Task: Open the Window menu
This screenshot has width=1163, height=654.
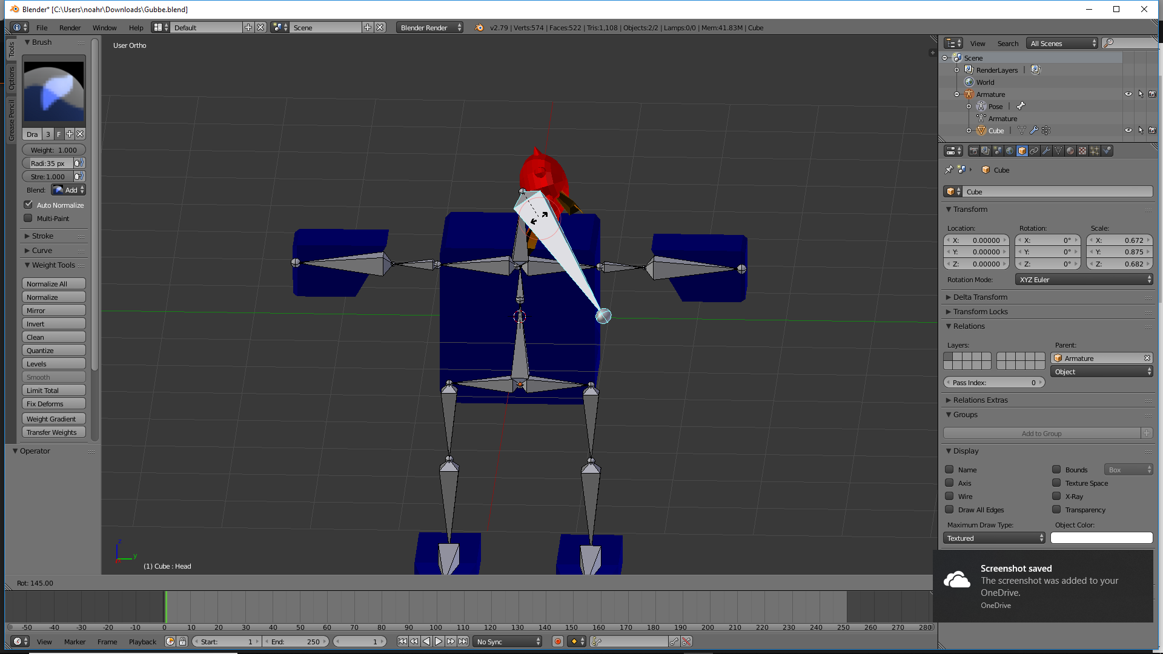Action: (104, 27)
